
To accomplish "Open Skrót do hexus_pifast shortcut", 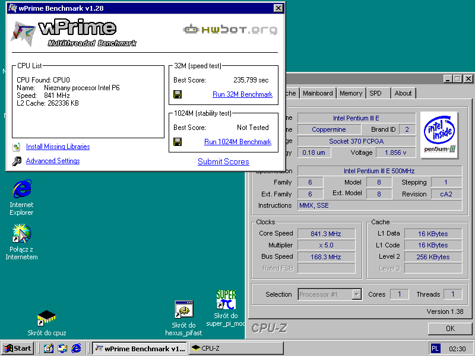I will coord(183,318).
